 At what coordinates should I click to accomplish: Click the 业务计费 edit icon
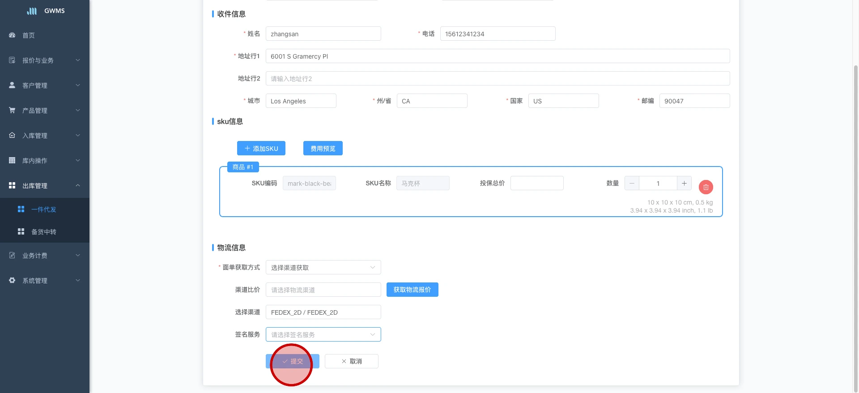tap(12, 255)
